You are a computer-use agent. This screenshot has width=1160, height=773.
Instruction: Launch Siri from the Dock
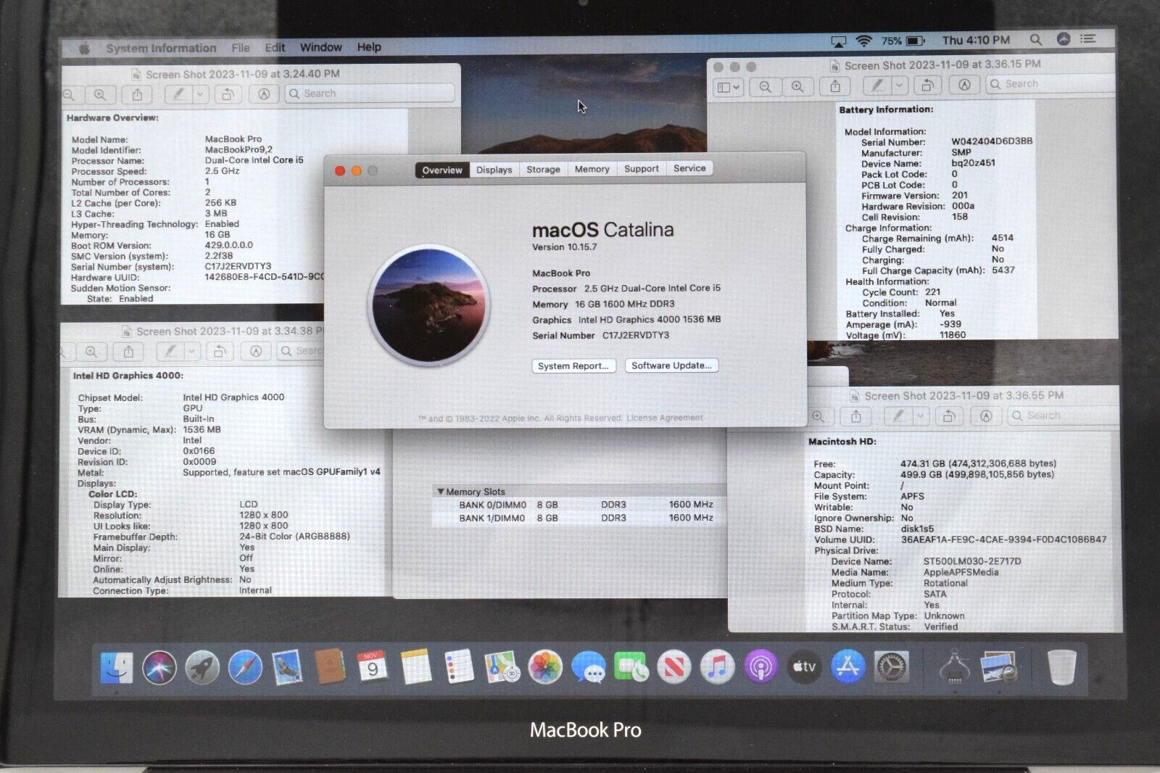(159, 667)
